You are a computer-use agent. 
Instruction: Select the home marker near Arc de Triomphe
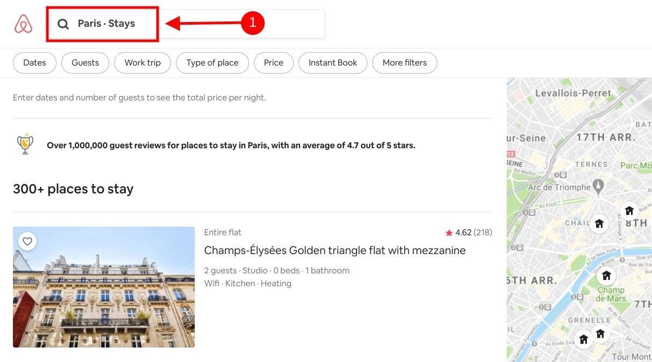tap(599, 223)
